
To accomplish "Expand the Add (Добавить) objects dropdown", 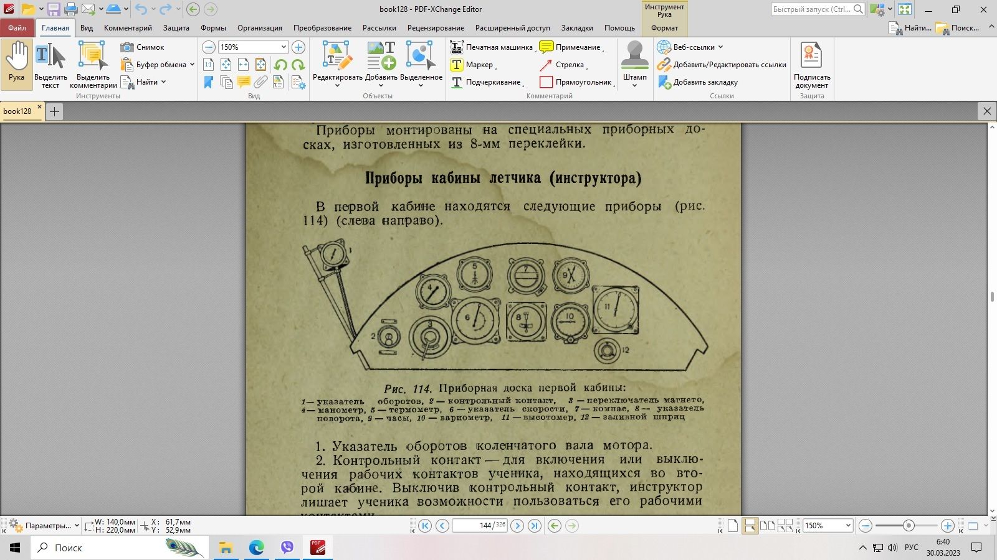I will [381, 86].
